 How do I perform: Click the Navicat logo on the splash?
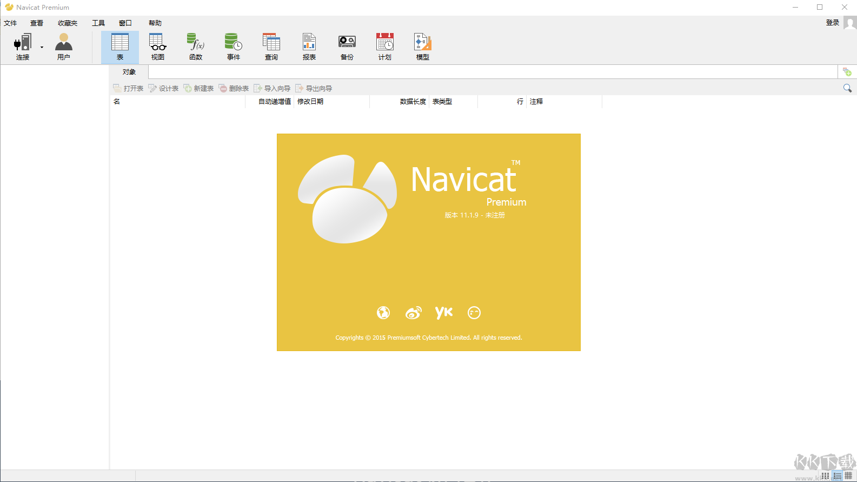(347, 199)
